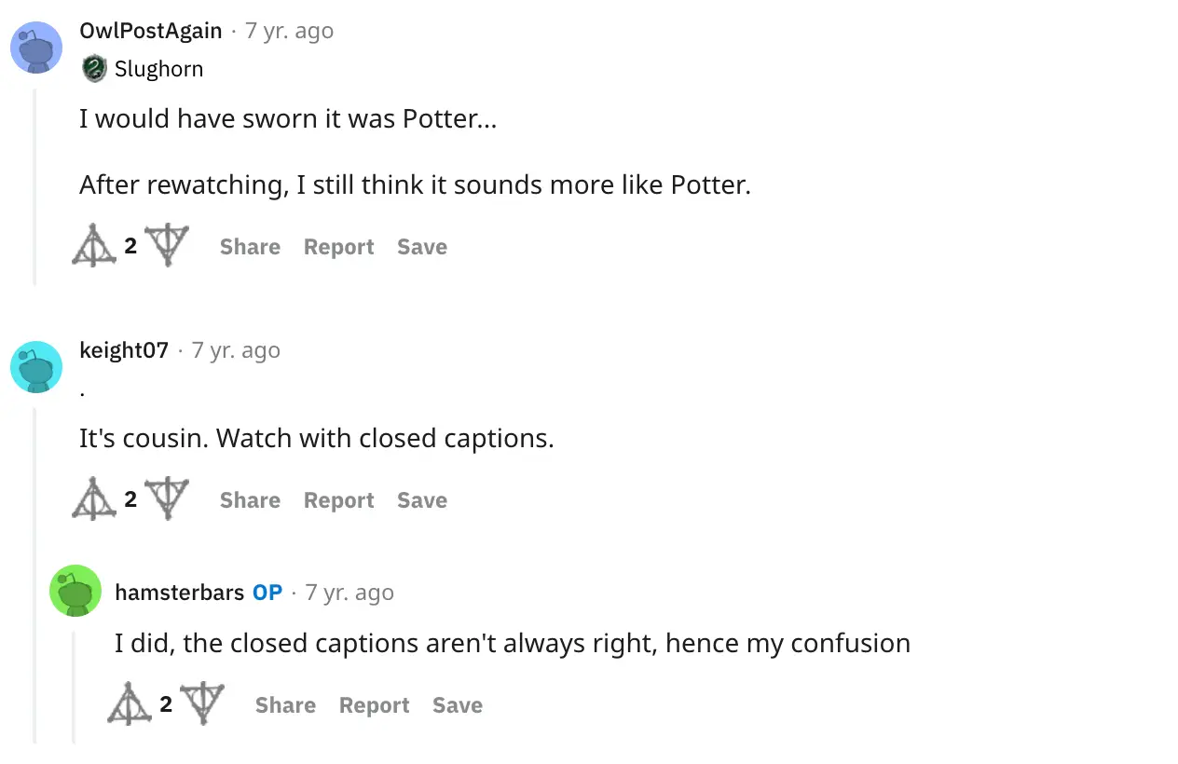Open OwlPostAgain's profile via username link

click(x=151, y=30)
